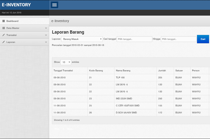Expand the Transaksi caret arrow
This screenshot has height=139, width=210.
tap(46, 35)
